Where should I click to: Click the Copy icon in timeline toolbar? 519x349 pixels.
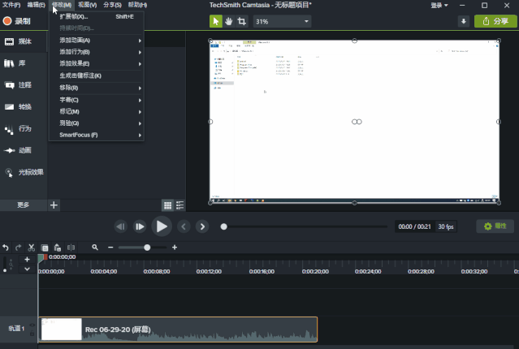(45, 248)
